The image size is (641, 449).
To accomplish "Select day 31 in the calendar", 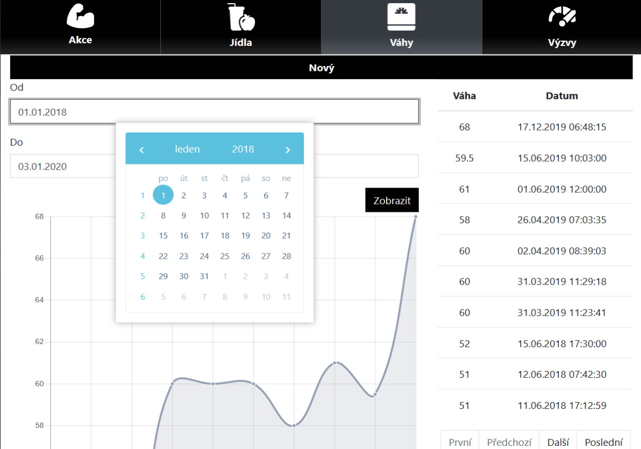I will 204,276.
